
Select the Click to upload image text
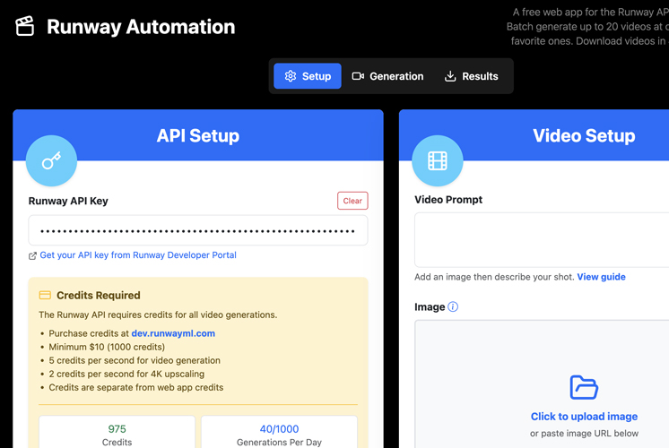click(584, 417)
